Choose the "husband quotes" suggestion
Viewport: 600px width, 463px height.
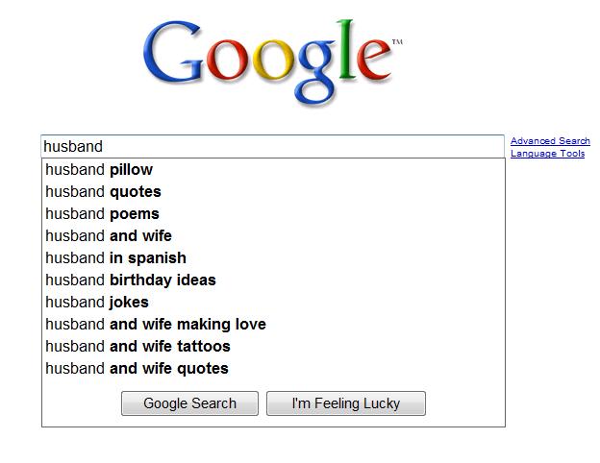103,192
